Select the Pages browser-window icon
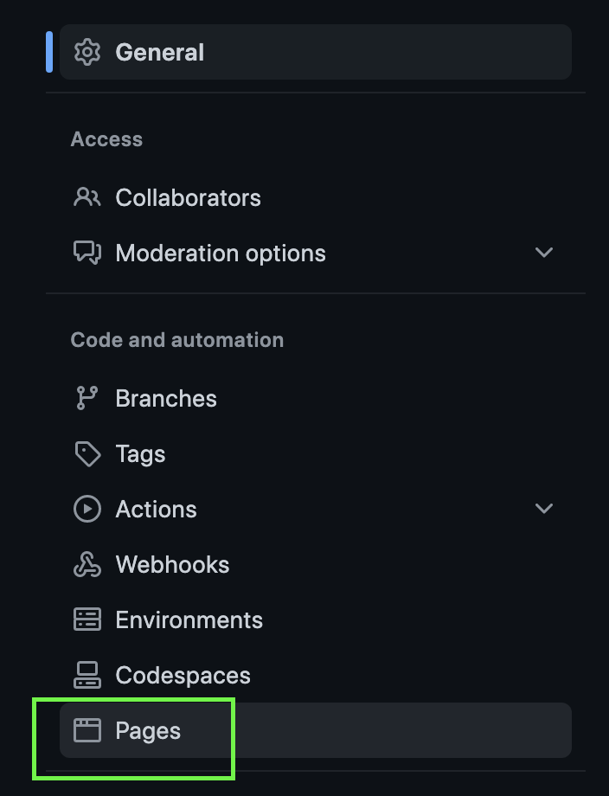Viewport: 609px width, 796px height. point(87,730)
